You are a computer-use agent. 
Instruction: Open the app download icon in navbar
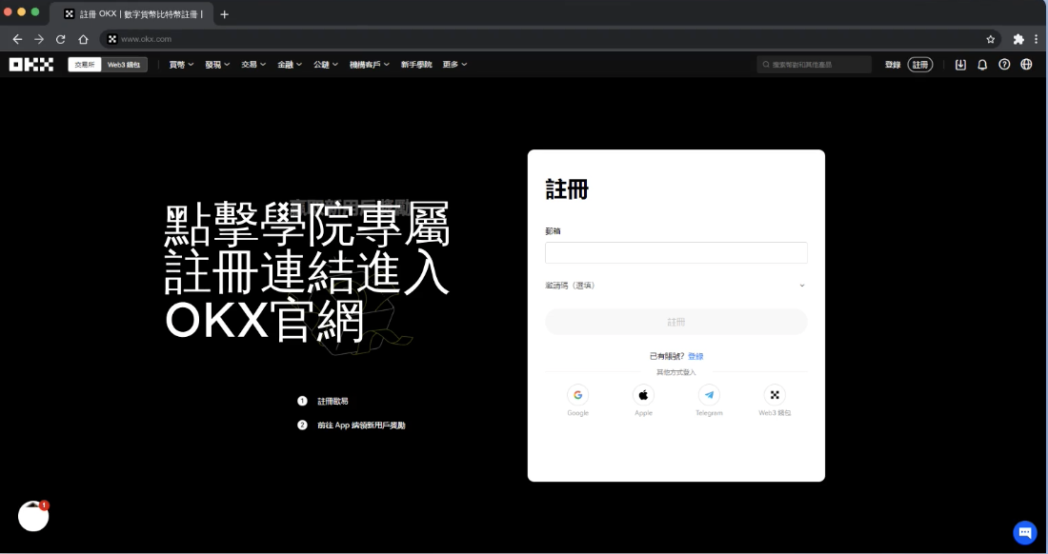(960, 65)
